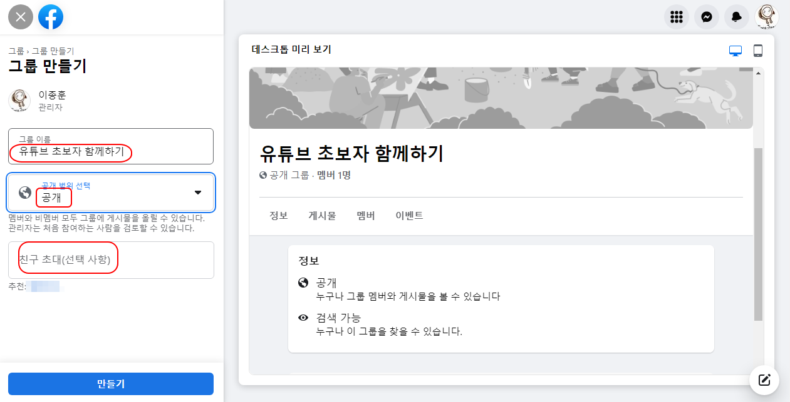Click the 공개 그룹 · 멤버 1명 text
Screen dimensions: 790x402
click(309, 176)
